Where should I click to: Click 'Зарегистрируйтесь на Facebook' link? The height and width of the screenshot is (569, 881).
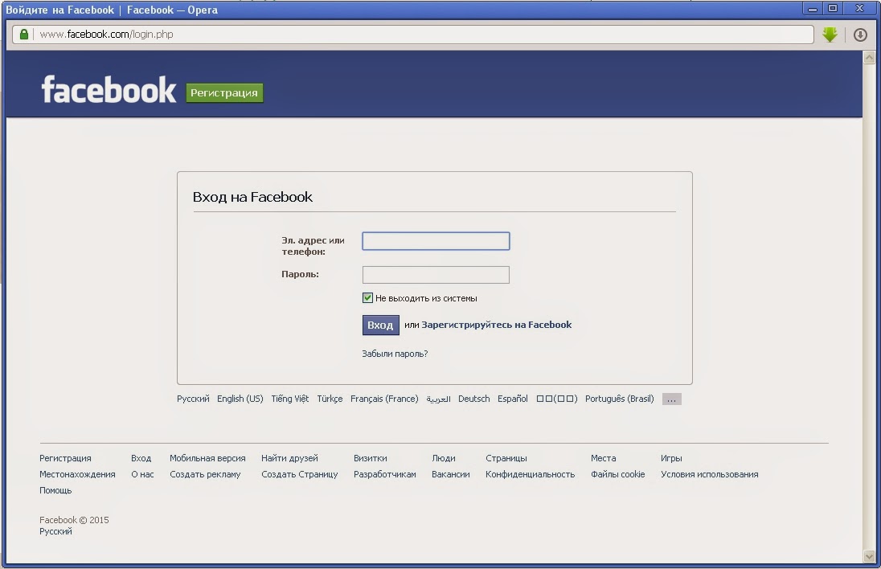click(496, 325)
